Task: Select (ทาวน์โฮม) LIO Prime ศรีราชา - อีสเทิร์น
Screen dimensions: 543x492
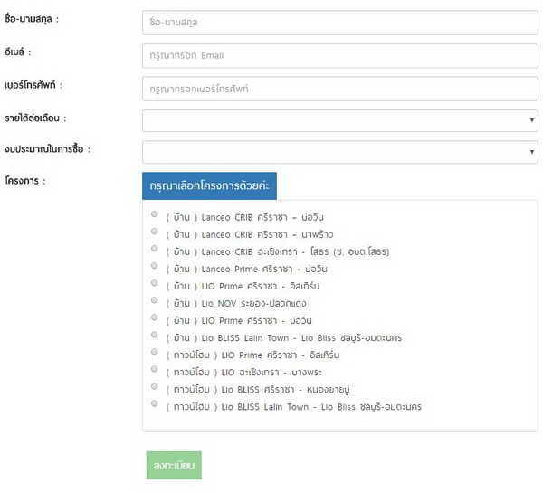Action: click(x=155, y=352)
